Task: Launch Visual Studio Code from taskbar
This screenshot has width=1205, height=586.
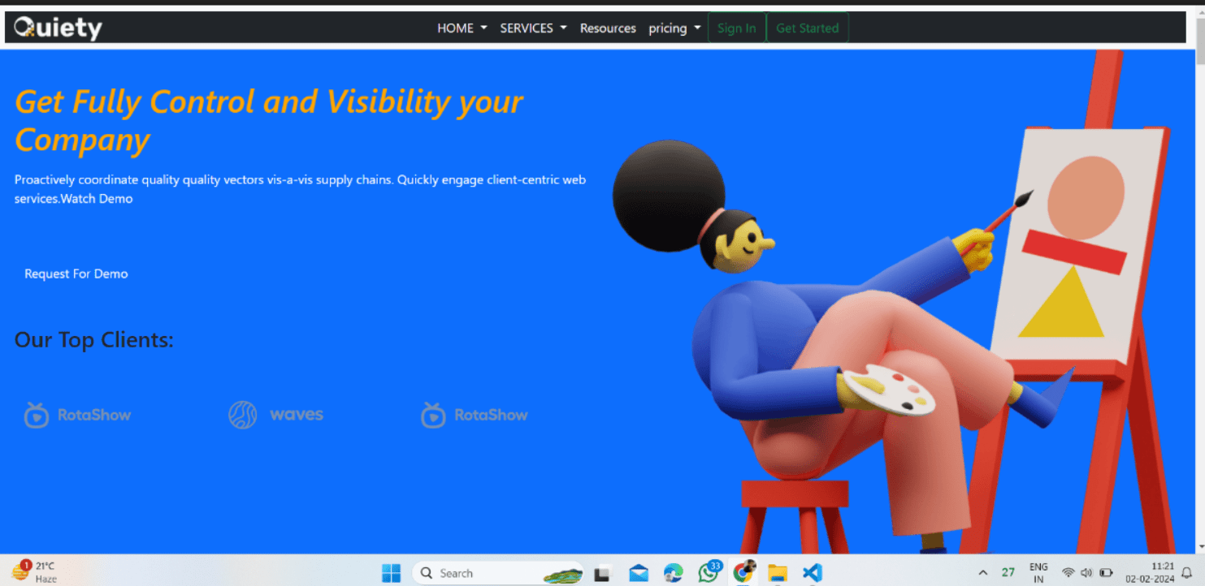Action: click(x=812, y=572)
